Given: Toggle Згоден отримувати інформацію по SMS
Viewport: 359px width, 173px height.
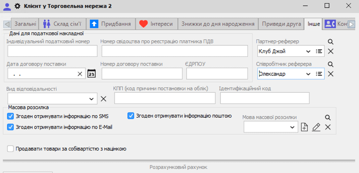Looking at the screenshot, I should 11,116.
